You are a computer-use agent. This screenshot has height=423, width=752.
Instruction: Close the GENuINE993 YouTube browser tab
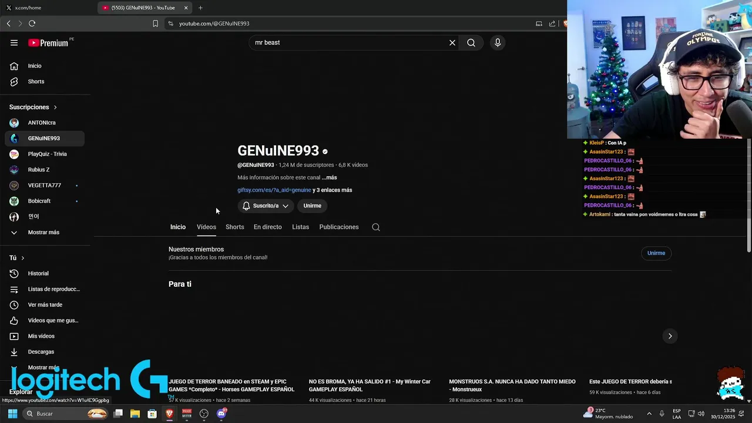pos(186,8)
